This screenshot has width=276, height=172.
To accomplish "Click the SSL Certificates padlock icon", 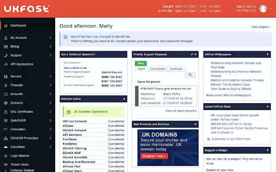I will (6, 112).
